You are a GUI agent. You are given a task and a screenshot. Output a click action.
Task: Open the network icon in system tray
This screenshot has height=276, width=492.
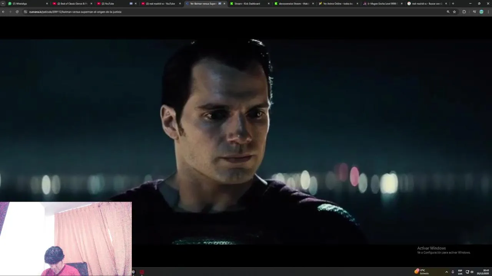point(467,272)
